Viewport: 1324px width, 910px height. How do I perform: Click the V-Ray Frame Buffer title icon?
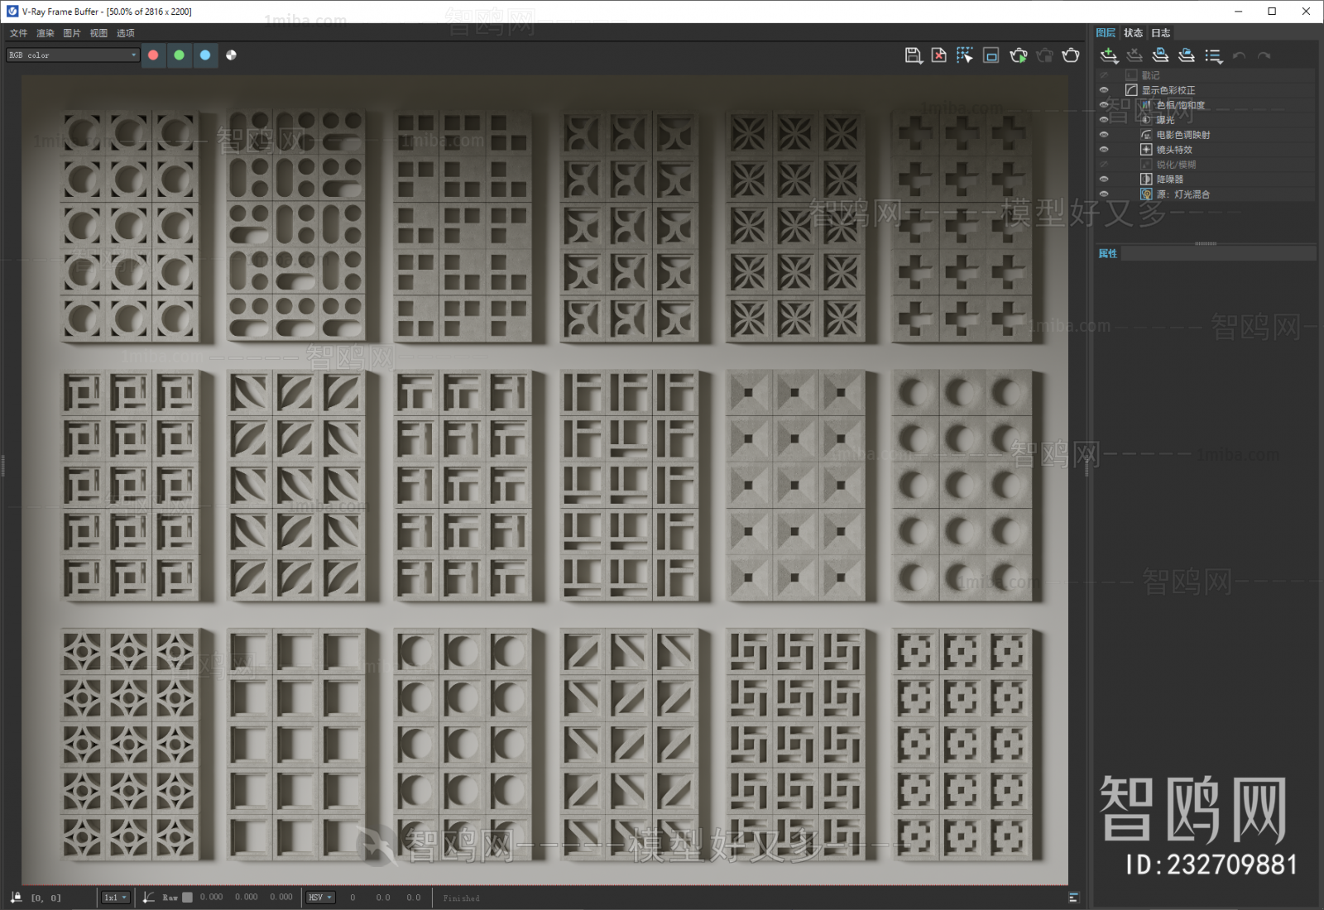pyautogui.click(x=12, y=12)
